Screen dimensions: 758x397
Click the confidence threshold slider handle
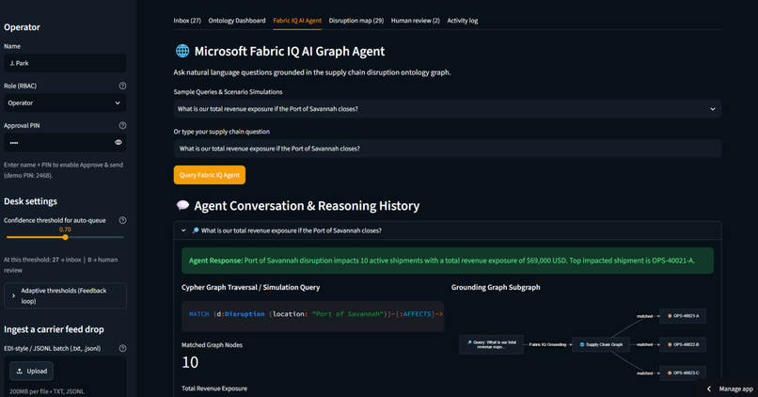[65, 237]
